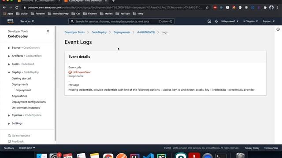This screenshot has width=282, height=158.
Task: Open the Movies bookmarks folder
Action: (x=106, y=14)
